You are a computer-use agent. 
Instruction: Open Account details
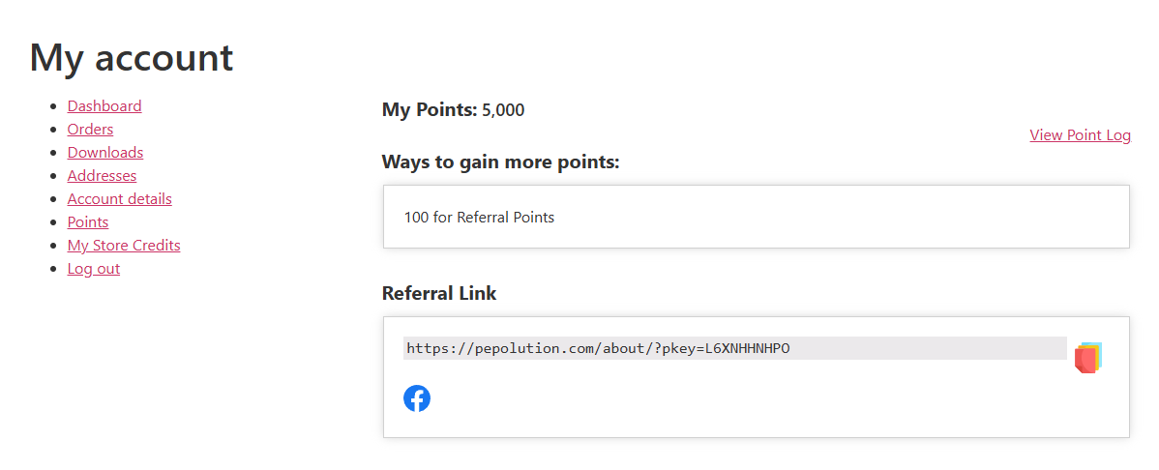tap(119, 199)
